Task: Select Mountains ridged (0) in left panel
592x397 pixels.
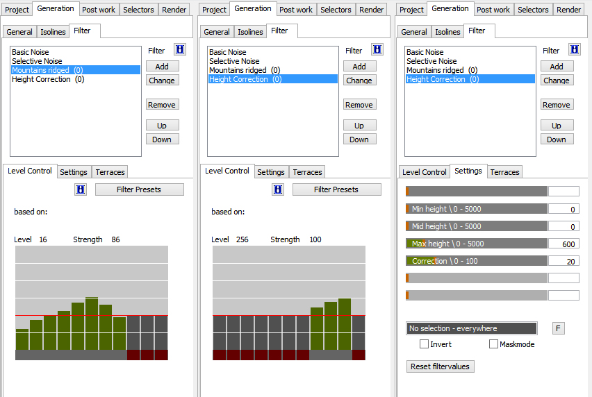Action: pyautogui.click(x=76, y=70)
